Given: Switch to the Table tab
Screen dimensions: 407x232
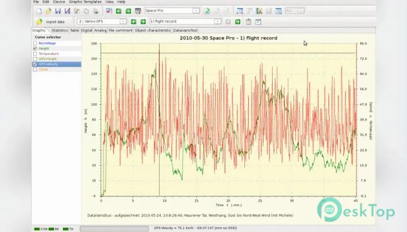Looking at the screenshot, I should point(74,30).
